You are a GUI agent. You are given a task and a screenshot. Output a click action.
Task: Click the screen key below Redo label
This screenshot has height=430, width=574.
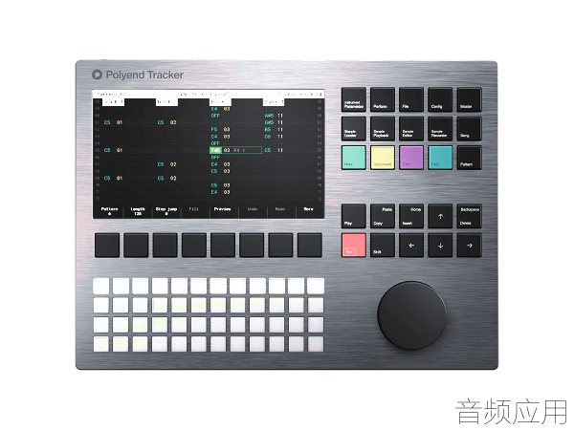[280, 245]
